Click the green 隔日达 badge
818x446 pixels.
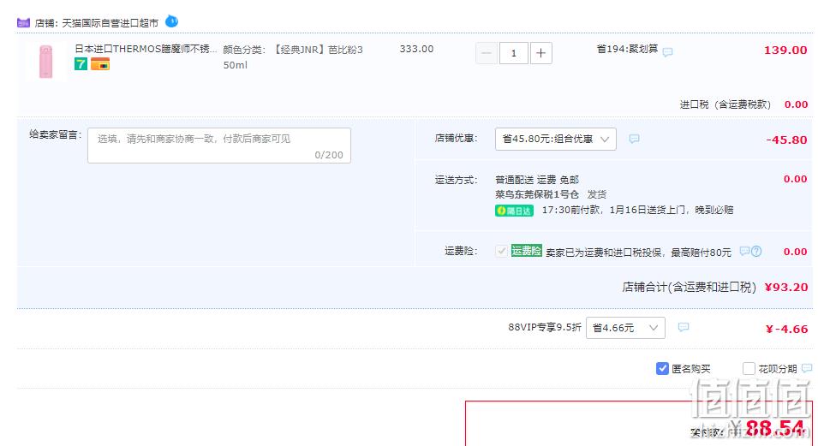tap(514, 211)
